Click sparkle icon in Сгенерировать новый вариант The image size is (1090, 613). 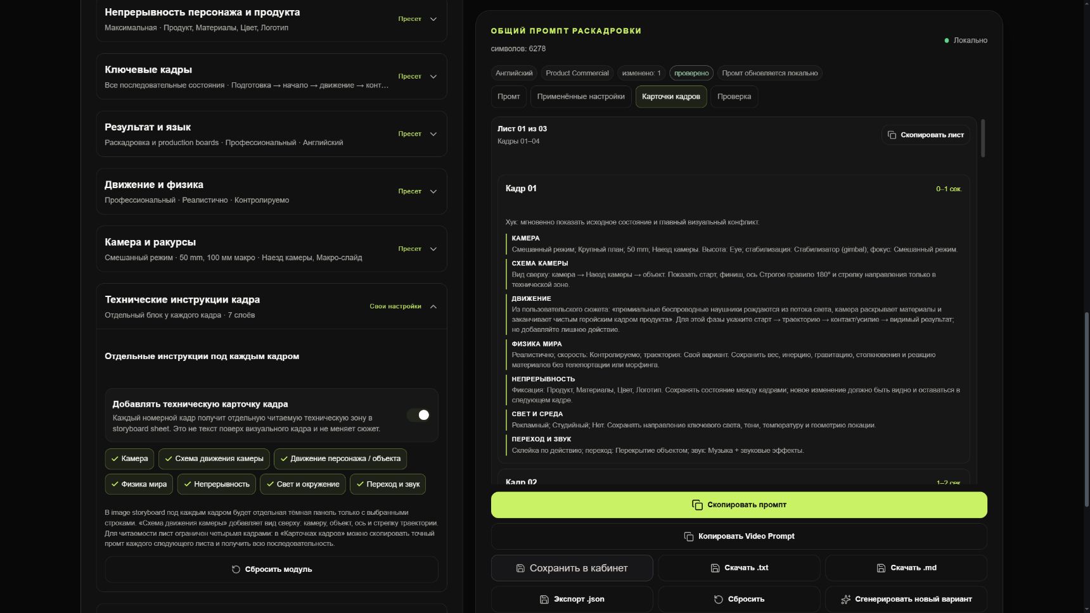pyautogui.click(x=845, y=599)
